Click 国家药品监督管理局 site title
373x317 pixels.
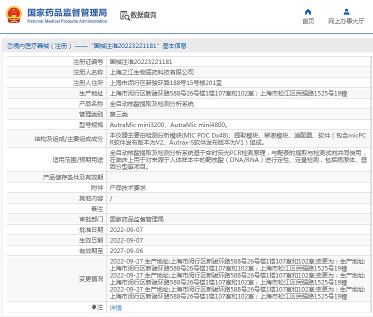(x=67, y=12)
